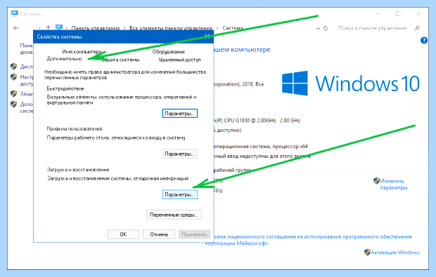The image size is (436, 277).
Task: Click shield icon beside Допо sidebar link
Action: pyautogui.click(x=13, y=104)
